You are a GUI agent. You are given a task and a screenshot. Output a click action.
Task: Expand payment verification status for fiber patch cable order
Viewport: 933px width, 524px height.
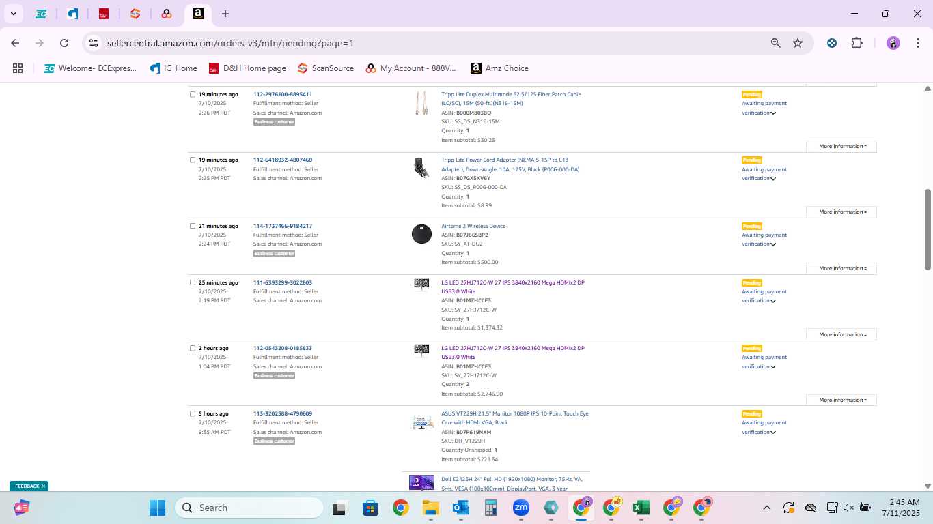pyautogui.click(x=773, y=113)
